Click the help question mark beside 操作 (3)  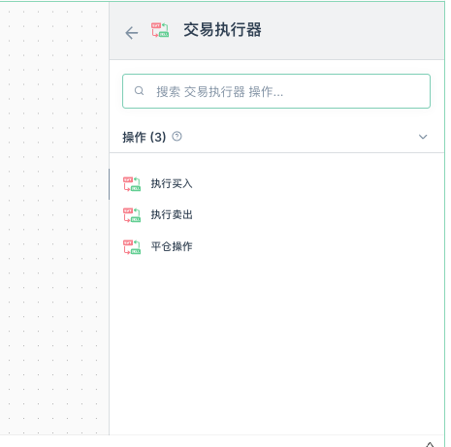(x=177, y=137)
